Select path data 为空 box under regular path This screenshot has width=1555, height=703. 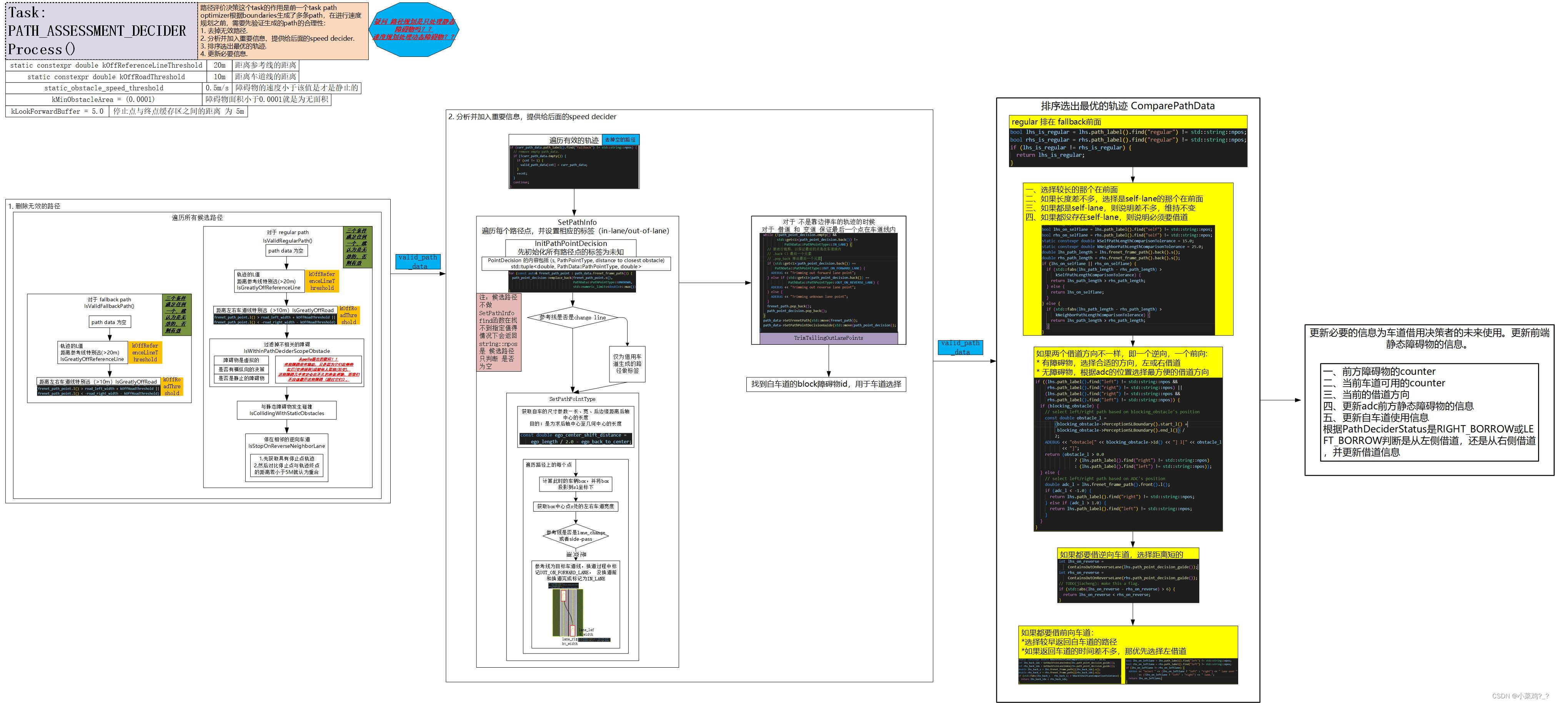tap(286, 251)
